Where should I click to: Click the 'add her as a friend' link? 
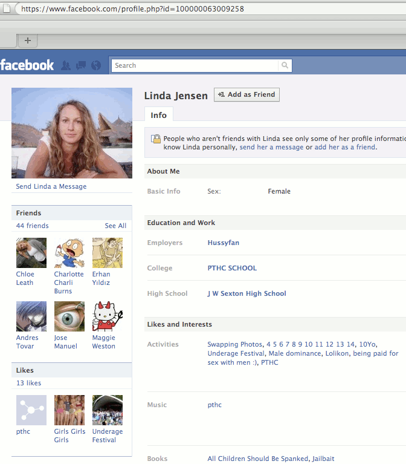click(x=345, y=147)
